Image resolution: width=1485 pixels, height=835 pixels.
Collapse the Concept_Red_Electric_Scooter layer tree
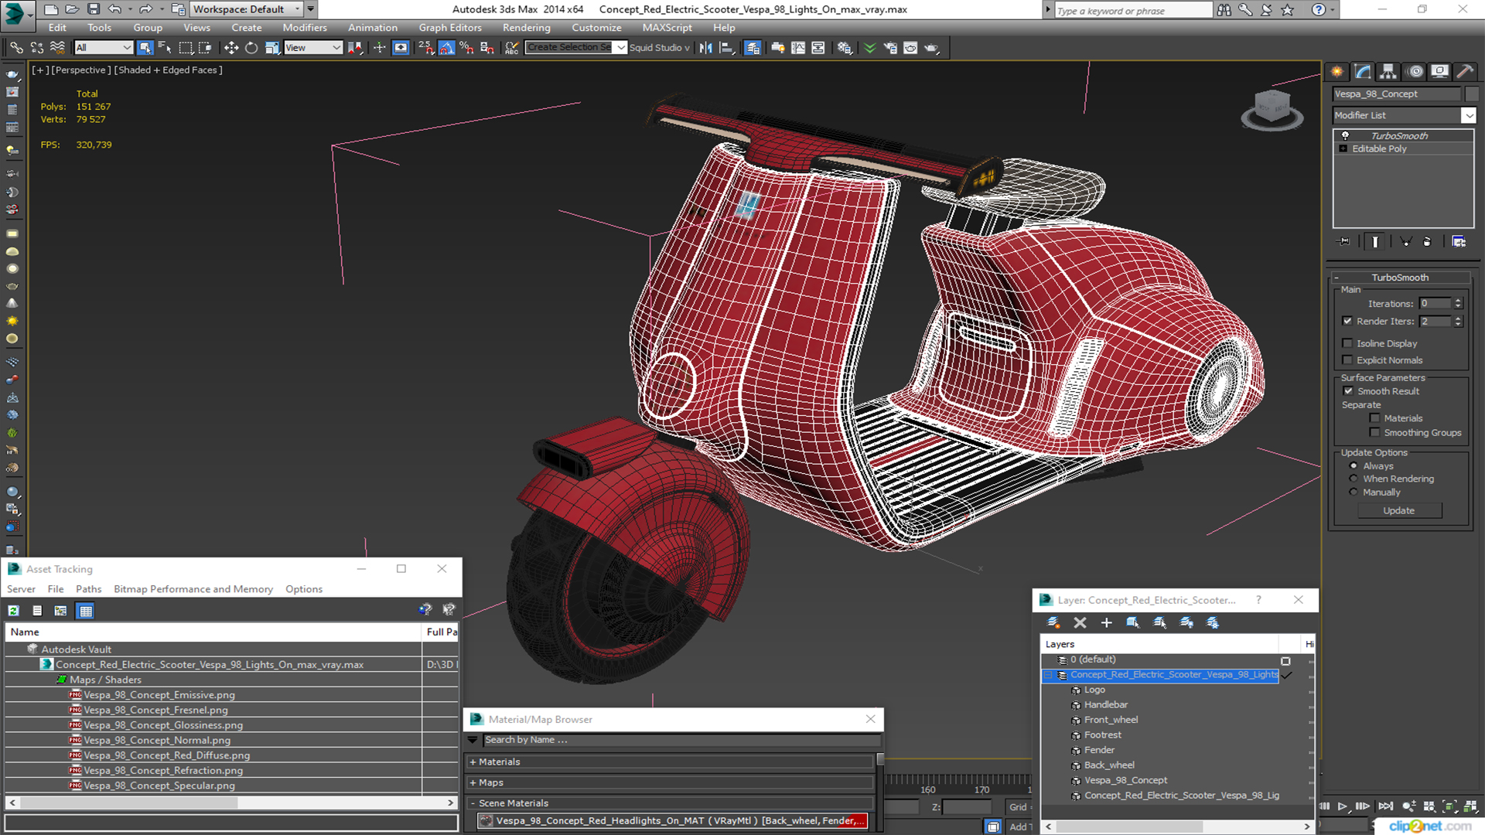tap(1049, 675)
